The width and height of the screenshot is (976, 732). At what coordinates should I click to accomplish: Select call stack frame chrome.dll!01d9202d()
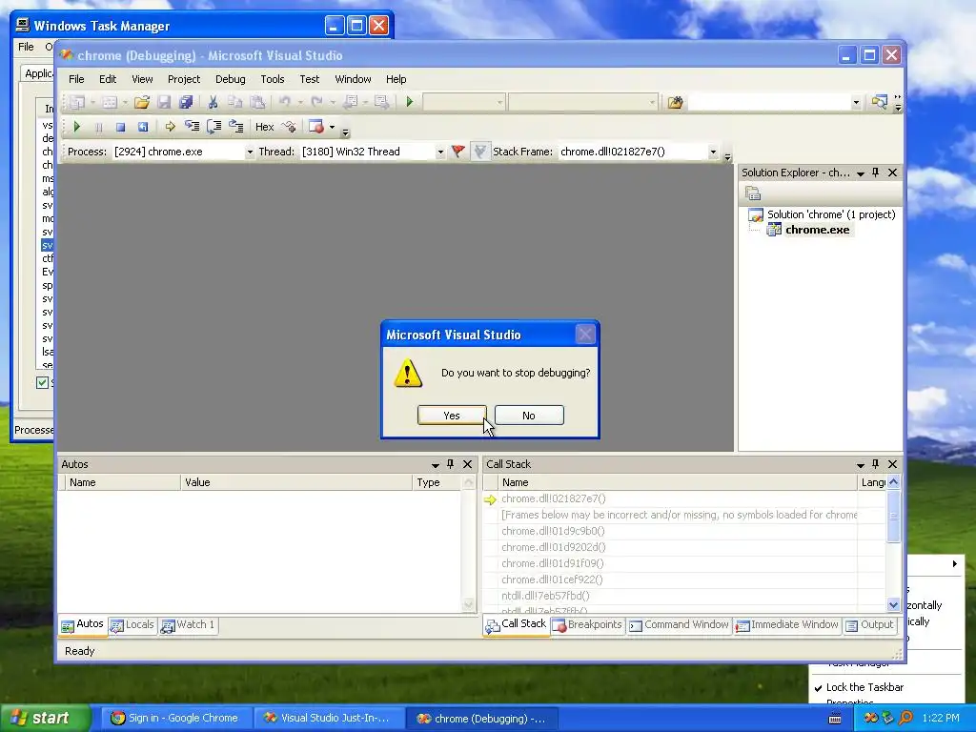click(x=554, y=547)
